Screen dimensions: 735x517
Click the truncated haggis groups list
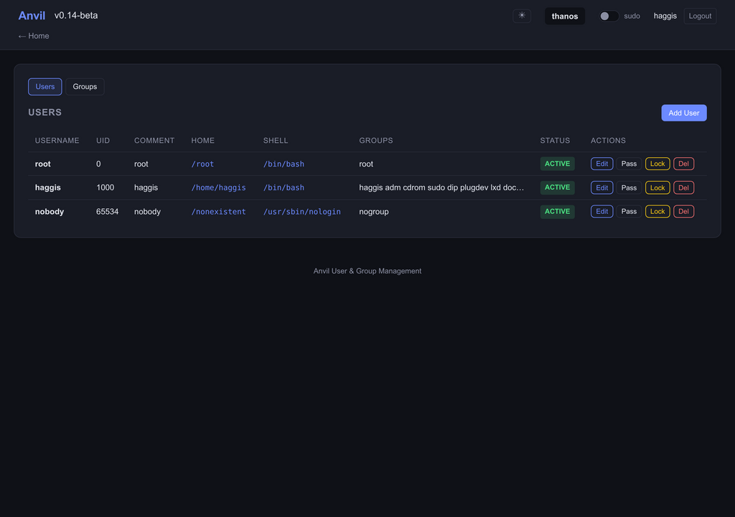[x=441, y=187]
